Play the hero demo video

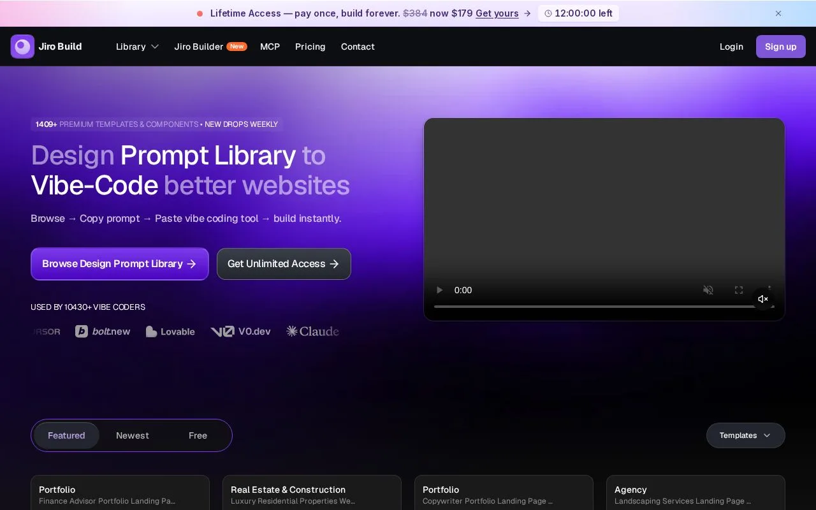439,290
